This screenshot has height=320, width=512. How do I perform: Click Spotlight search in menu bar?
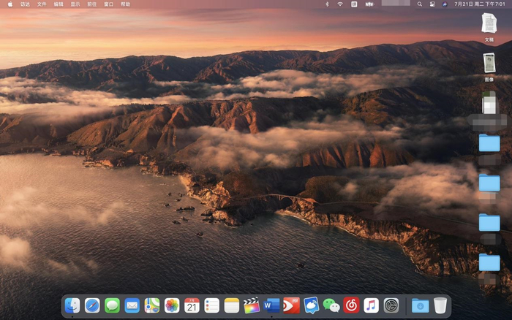tap(420, 4)
